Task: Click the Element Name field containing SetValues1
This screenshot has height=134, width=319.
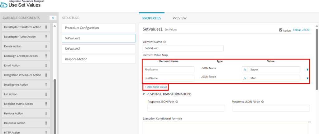Action: (x=183, y=48)
